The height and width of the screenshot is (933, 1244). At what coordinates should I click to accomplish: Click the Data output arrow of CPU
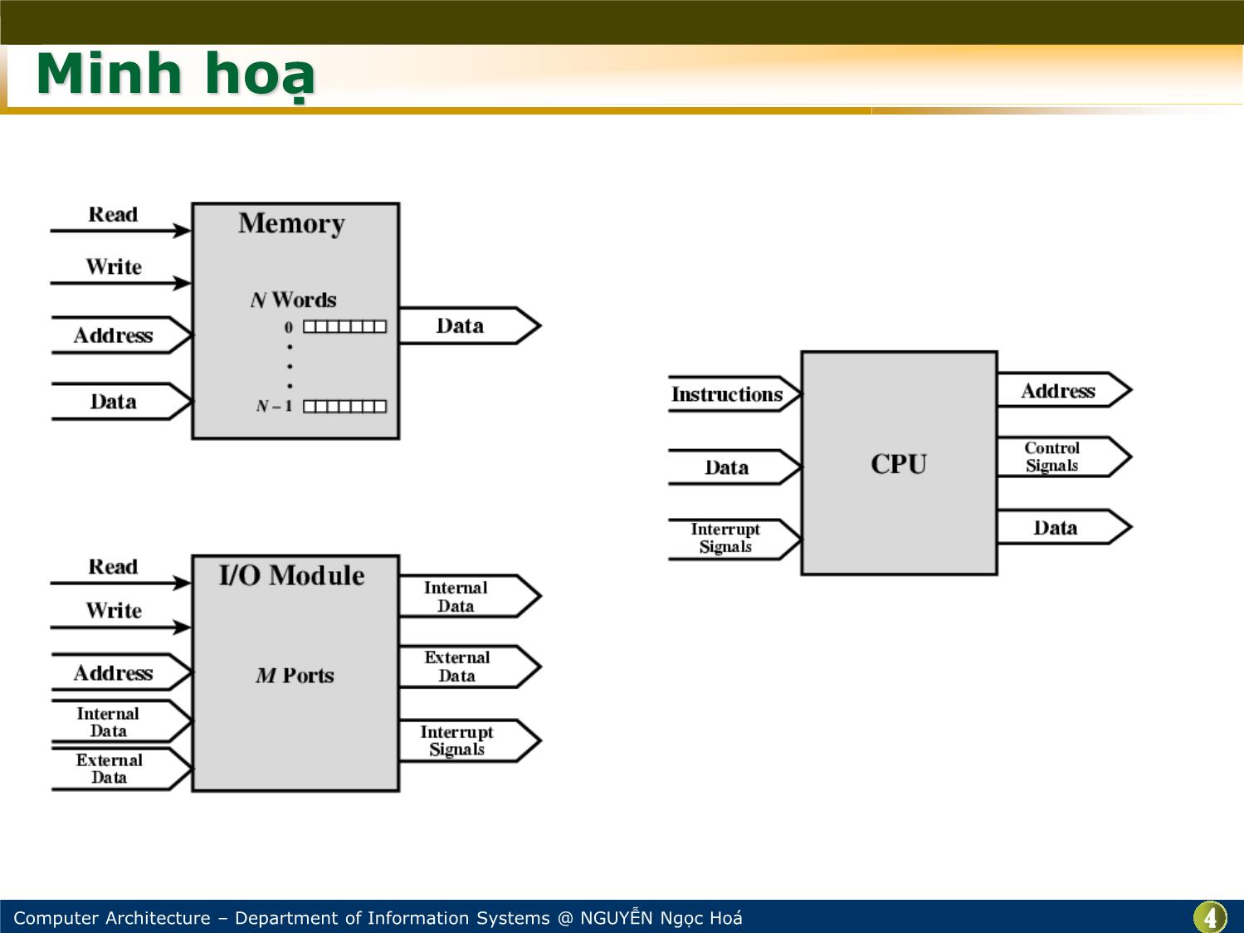tap(1065, 527)
